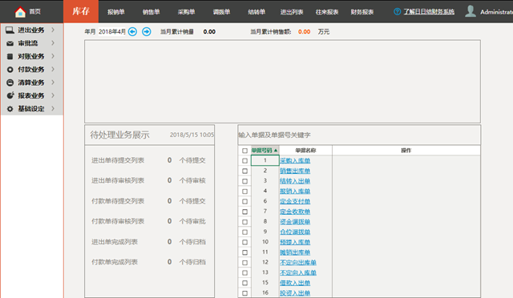
Task: Click the round icon beside 清算业务
Action: (10, 83)
